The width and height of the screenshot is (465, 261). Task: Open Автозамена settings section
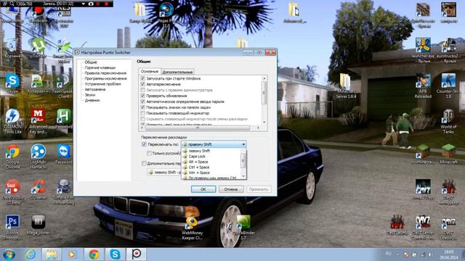[95, 89]
